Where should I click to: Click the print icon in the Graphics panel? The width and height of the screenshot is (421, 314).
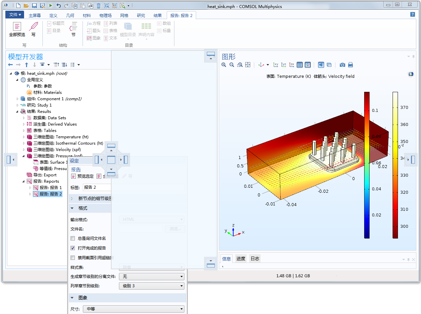tap(350, 64)
